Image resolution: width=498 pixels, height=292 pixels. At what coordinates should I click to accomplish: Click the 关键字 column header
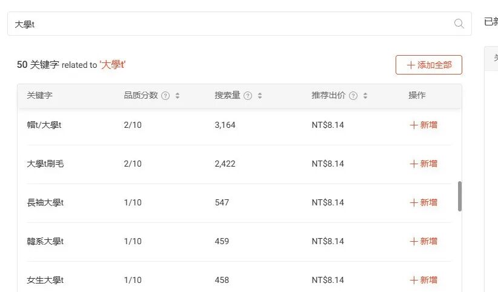pos(40,95)
